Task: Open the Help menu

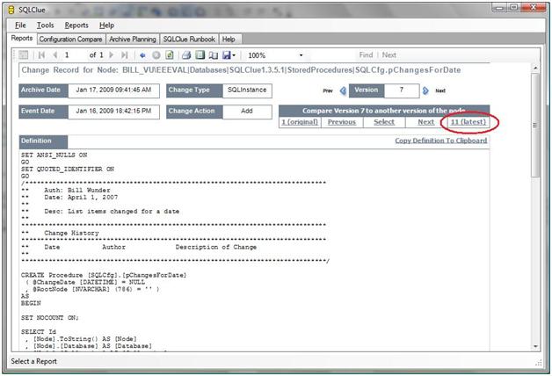Action: (106, 25)
